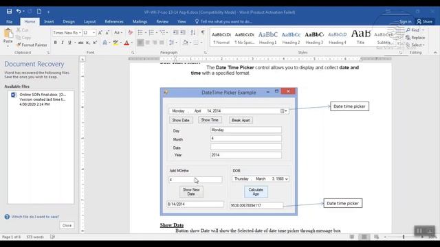Screen dimensions: 440x247
Task: Click the Copy command
Action: (x=23, y=38)
